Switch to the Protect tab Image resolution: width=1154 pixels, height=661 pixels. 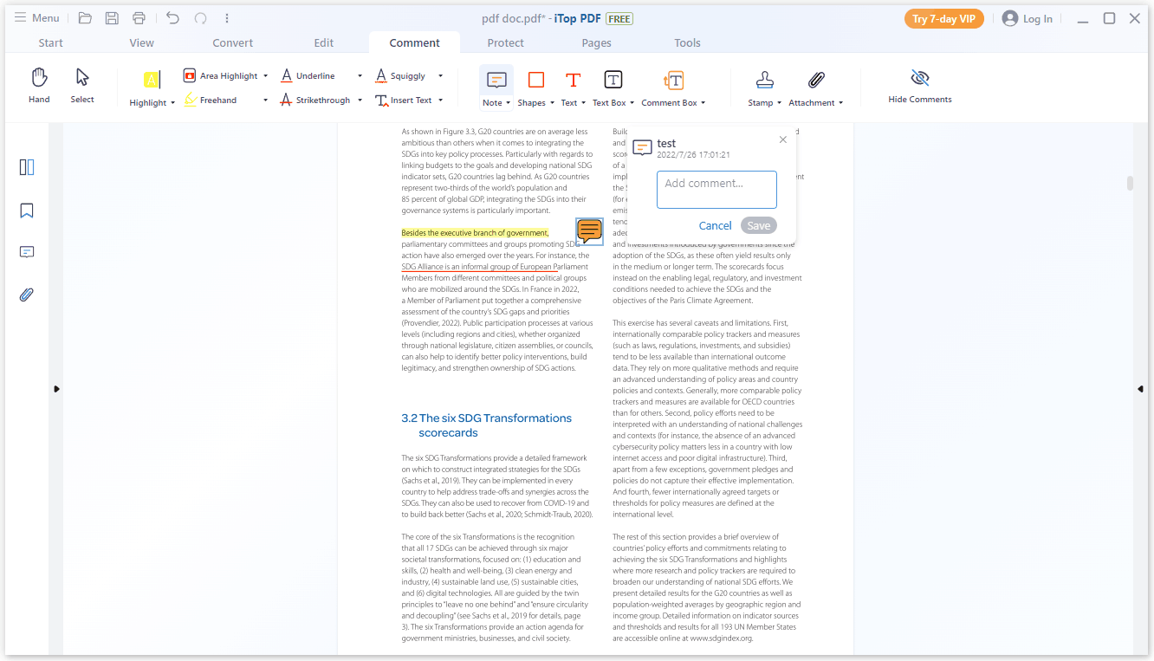[505, 42]
